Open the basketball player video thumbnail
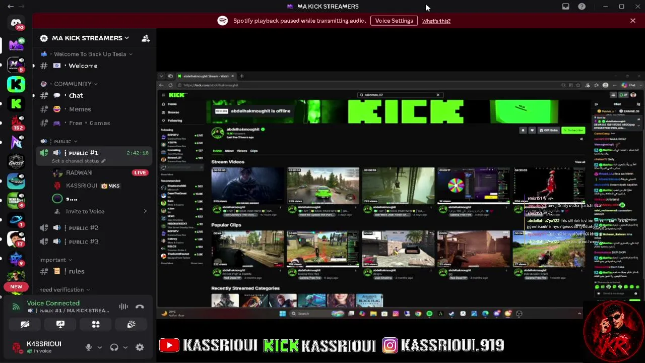This screenshot has height=363, width=645. click(549, 186)
